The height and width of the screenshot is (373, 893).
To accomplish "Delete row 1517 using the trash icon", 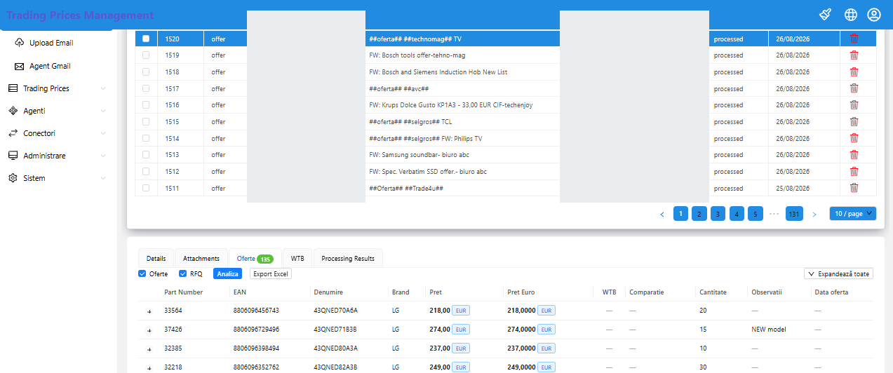I will [854, 88].
